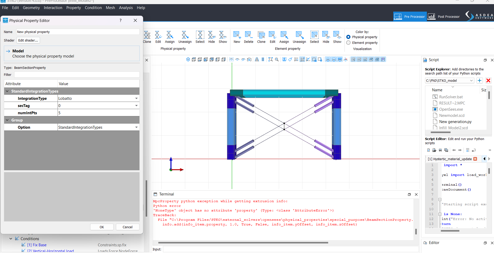The image size is (494, 253).
Task: Click zoom-fit magnifier icon in viewport toolbar
Action: [x=270, y=59]
